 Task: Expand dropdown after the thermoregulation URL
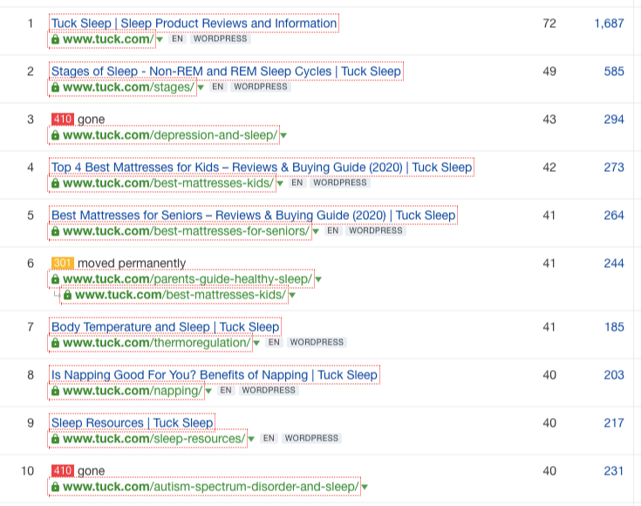256,343
